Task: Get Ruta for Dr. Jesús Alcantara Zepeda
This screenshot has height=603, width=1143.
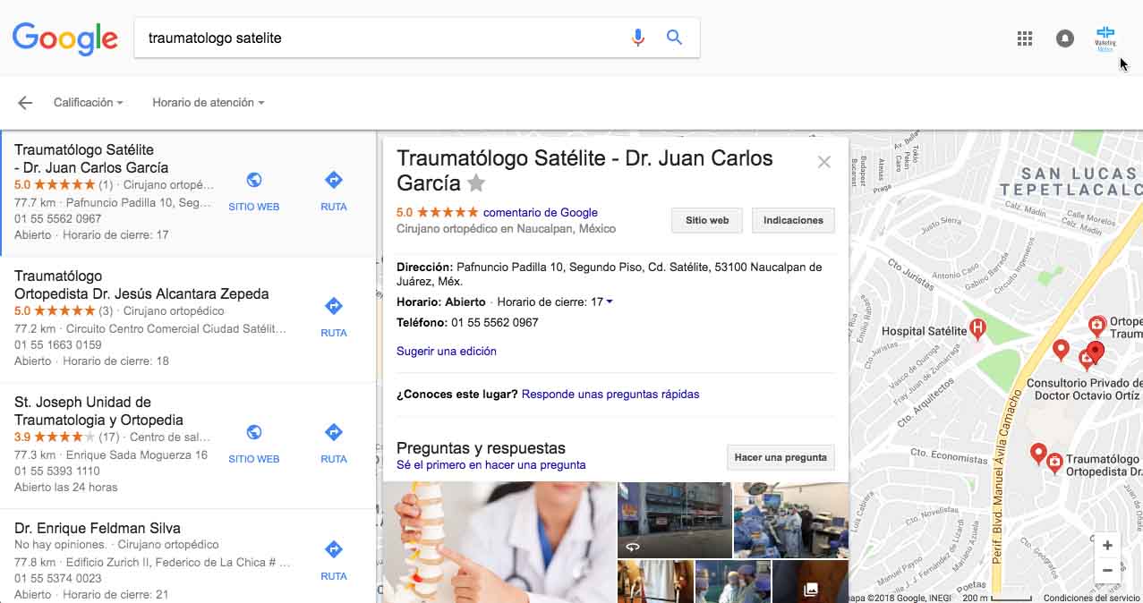Action: point(334,318)
